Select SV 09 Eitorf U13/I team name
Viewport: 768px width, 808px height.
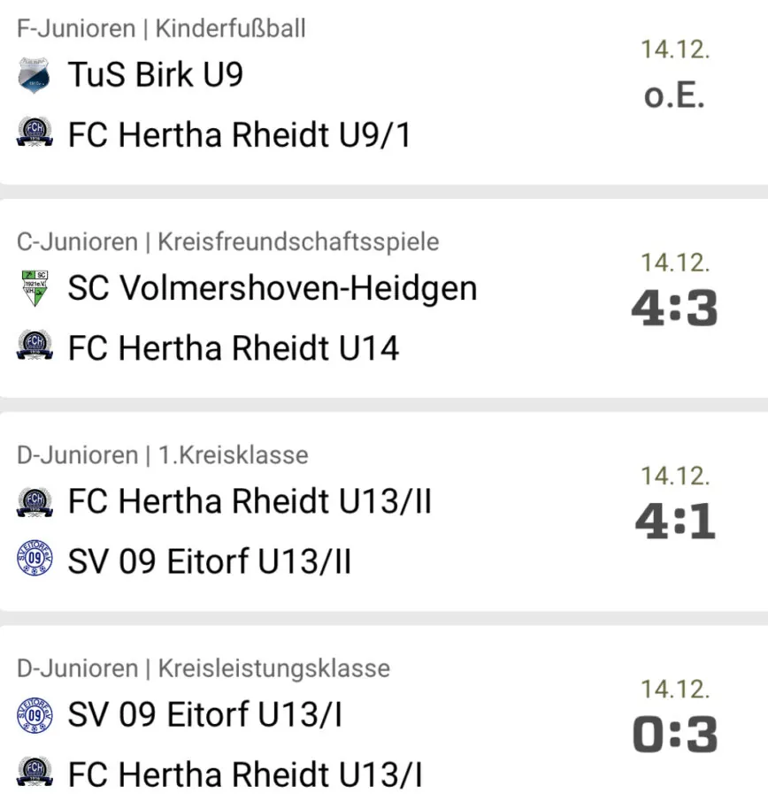pos(204,714)
